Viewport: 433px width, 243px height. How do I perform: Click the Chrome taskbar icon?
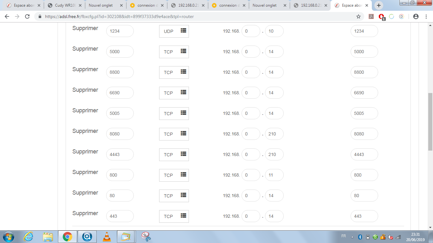(67, 237)
